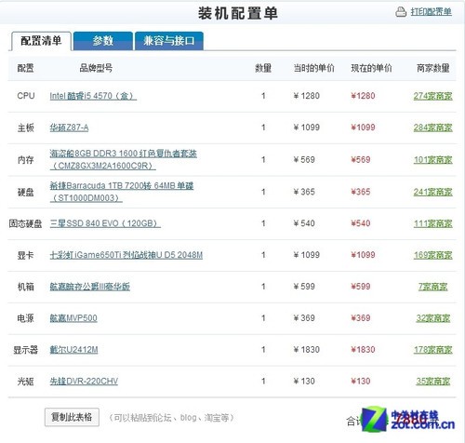Open the 航嘉MVP500 power supply link
This screenshot has height=443, width=465.
click(x=73, y=318)
